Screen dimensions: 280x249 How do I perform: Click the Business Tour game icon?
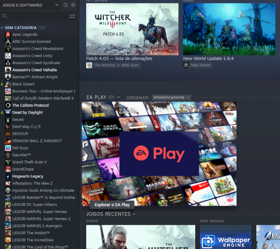[8, 91]
